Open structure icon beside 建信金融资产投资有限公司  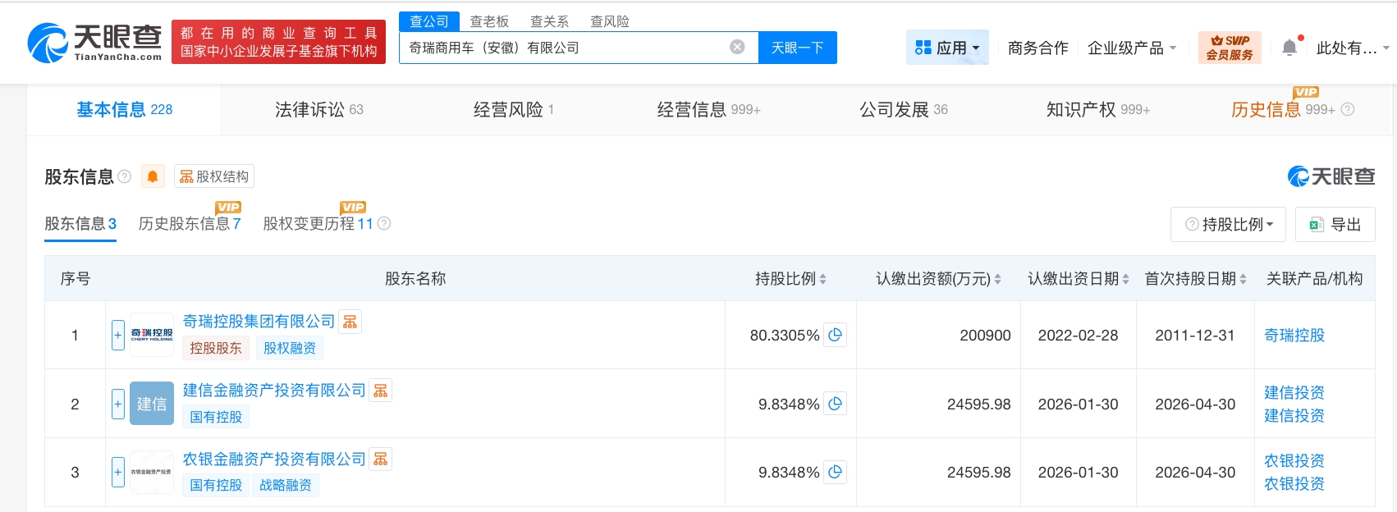pos(380,391)
